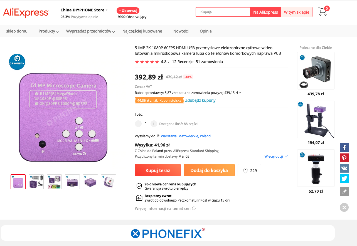Share product on Twitter

(x=344, y=178)
